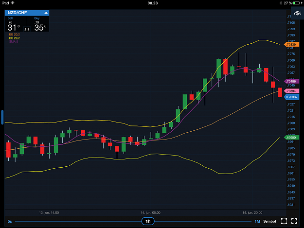This screenshot has width=304, height=228.
Task: Click the timeframe slider track left of 1h
Action: click(78, 221)
